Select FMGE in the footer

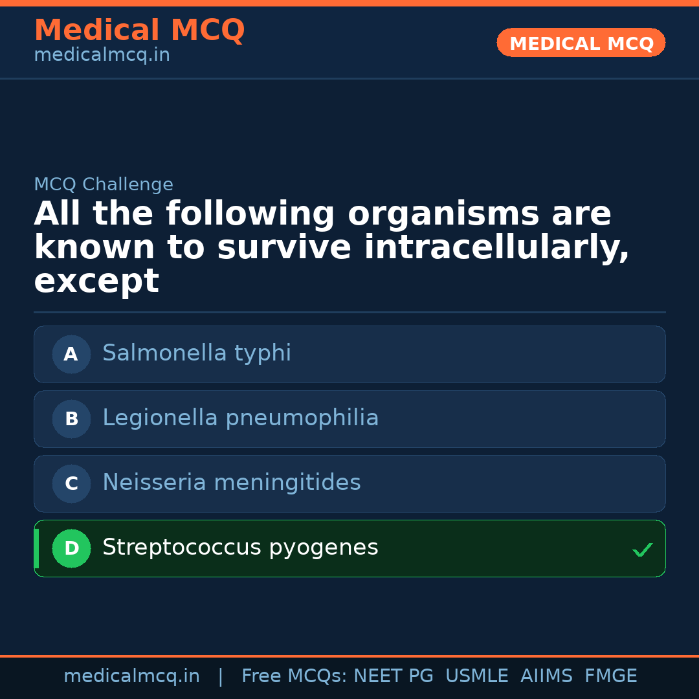[x=610, y=676]
